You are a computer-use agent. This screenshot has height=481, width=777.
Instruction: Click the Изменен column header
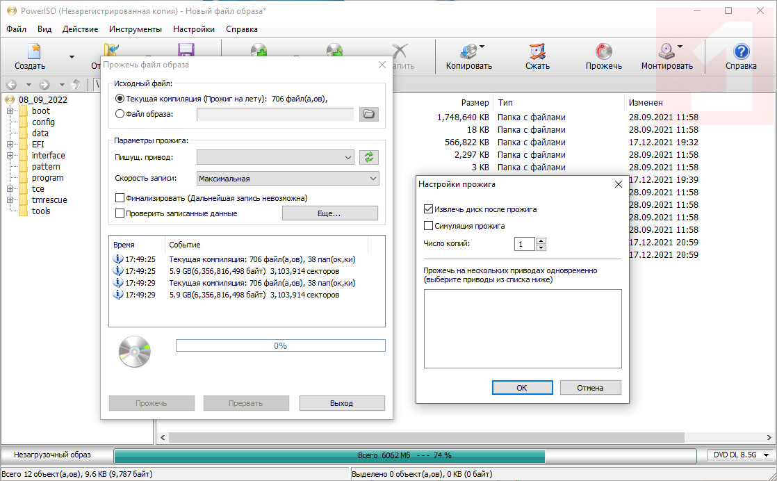coord(646,103)
